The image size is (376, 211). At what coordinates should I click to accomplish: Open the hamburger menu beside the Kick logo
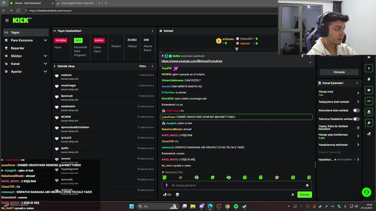[7, 20]
